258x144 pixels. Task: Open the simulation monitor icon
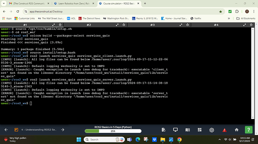point(175,130)
